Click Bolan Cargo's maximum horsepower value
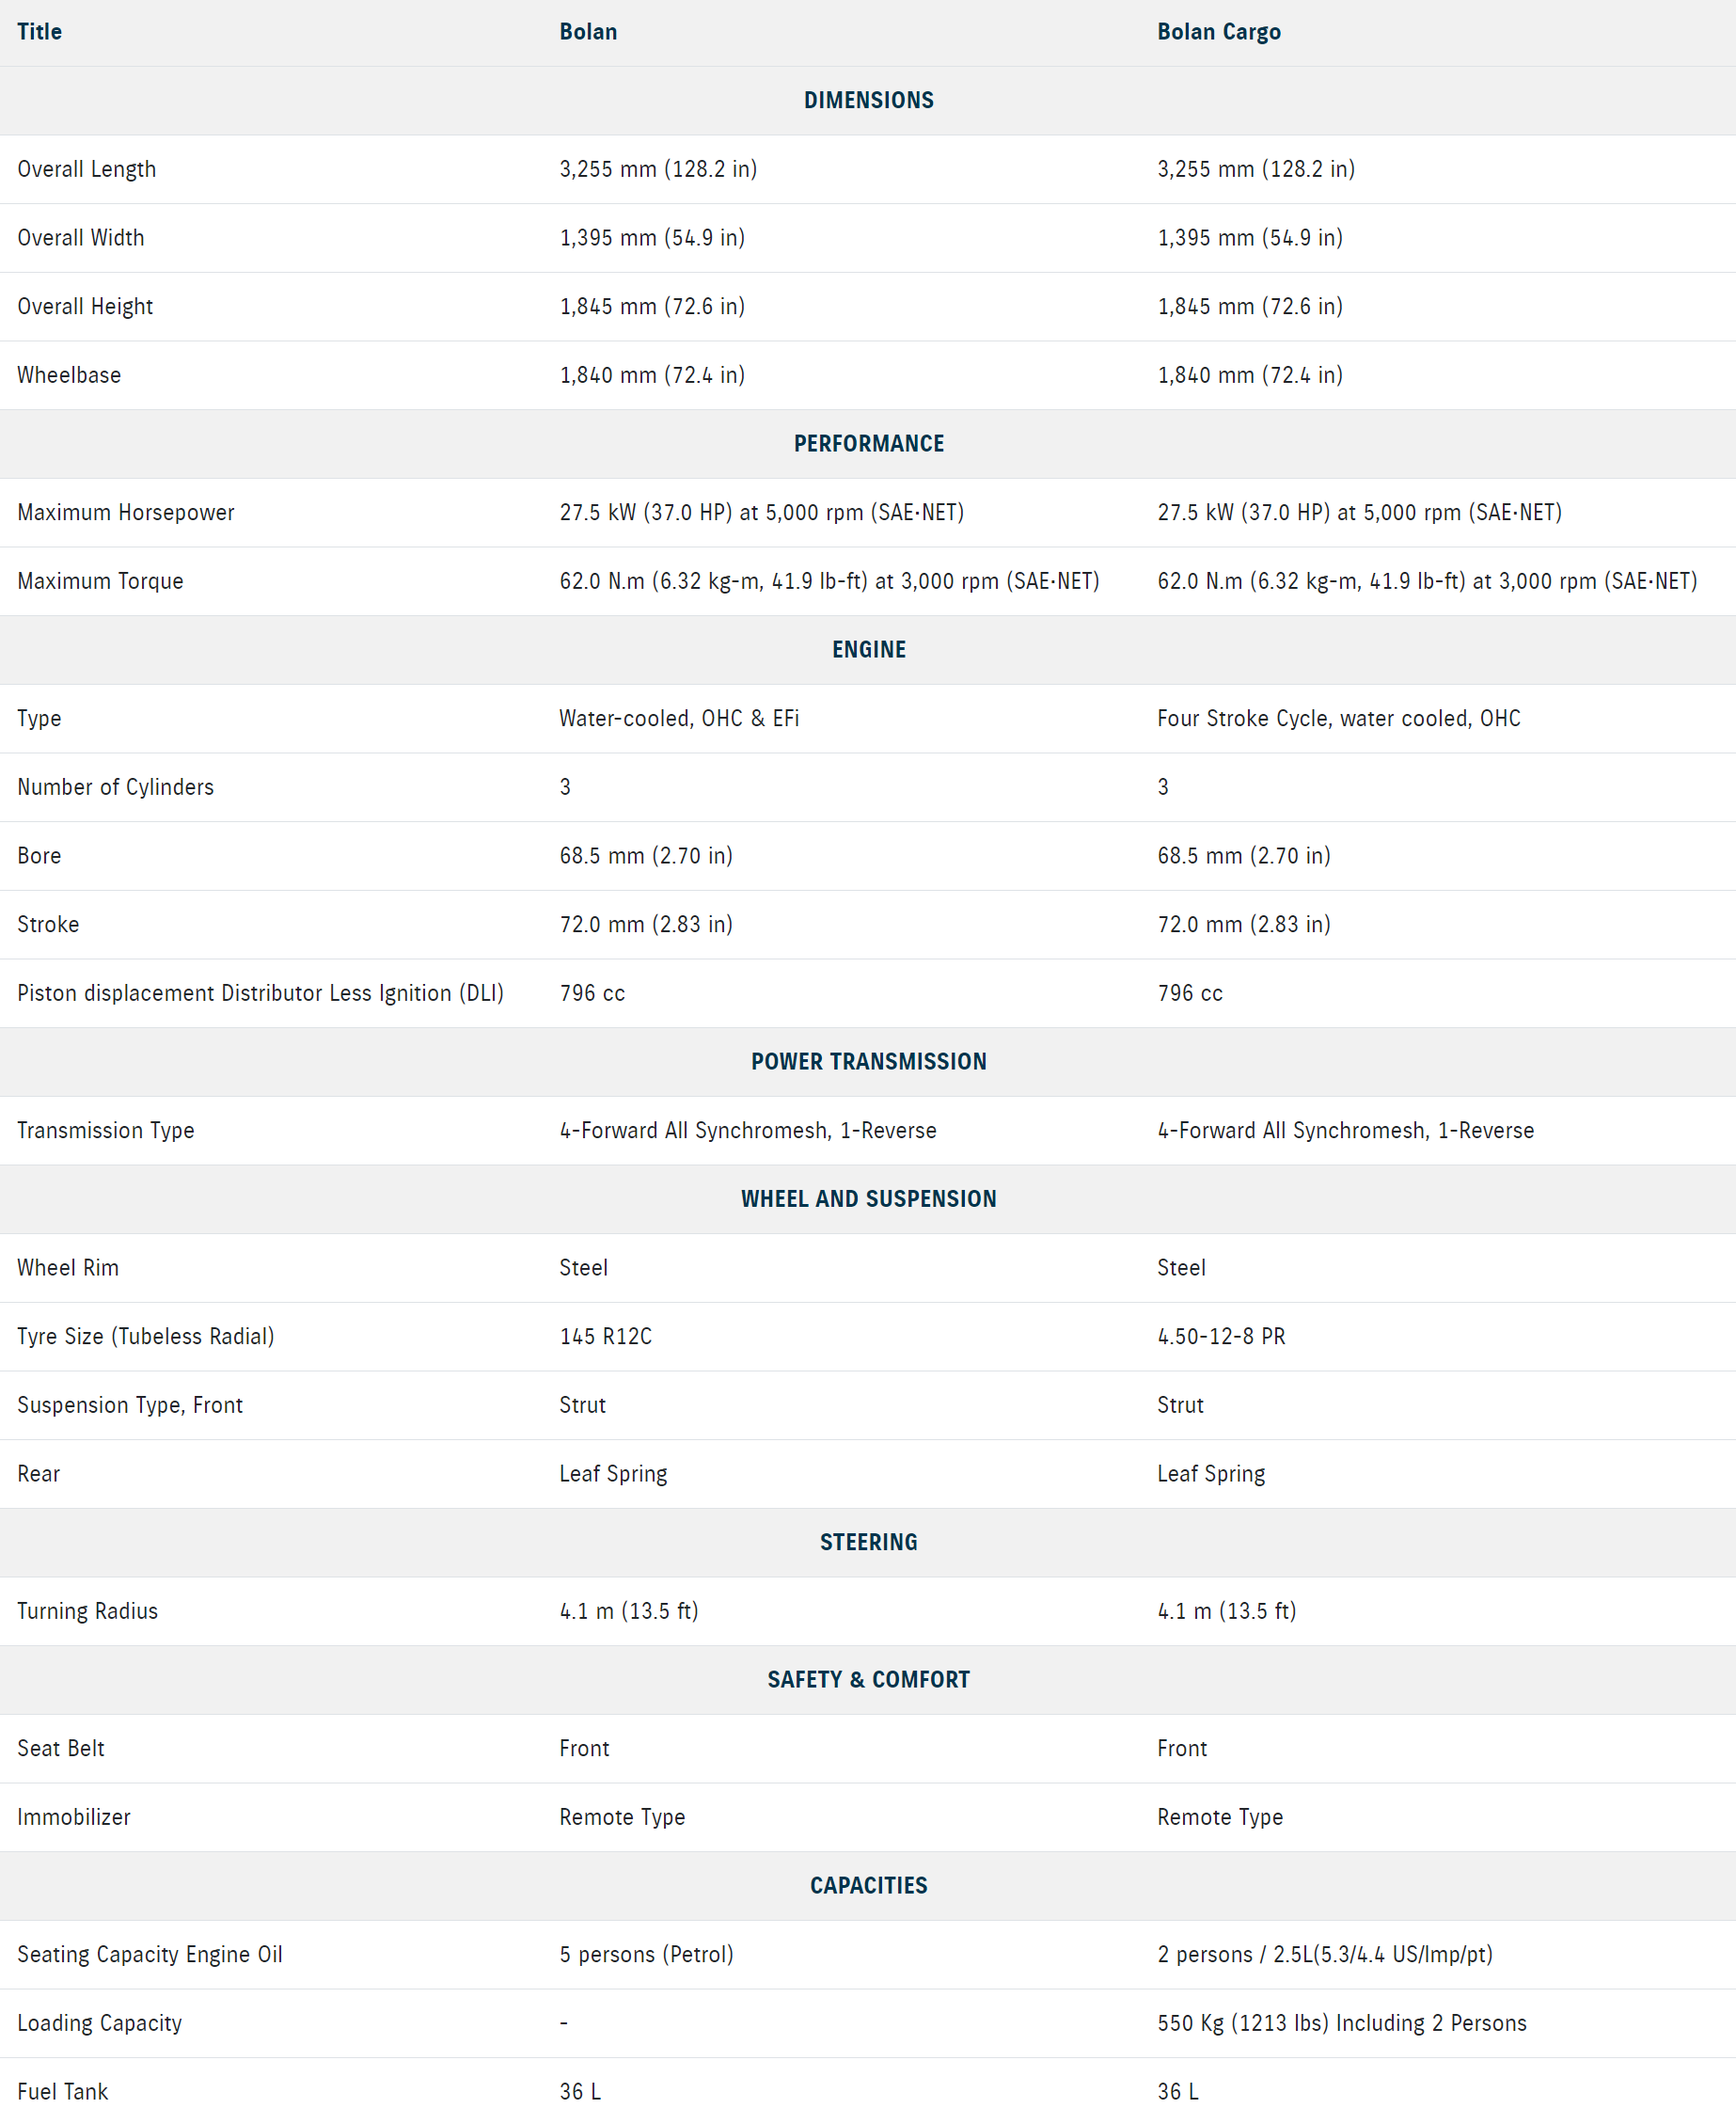The image size is (1736, 2124). point(1359,512)
